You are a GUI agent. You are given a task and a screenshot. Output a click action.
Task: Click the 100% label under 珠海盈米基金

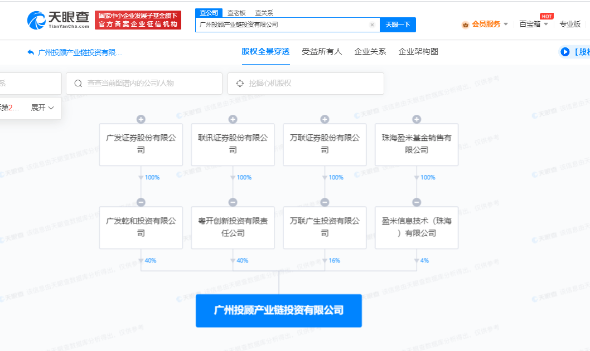pyautogui.click(x=428, y=177)
